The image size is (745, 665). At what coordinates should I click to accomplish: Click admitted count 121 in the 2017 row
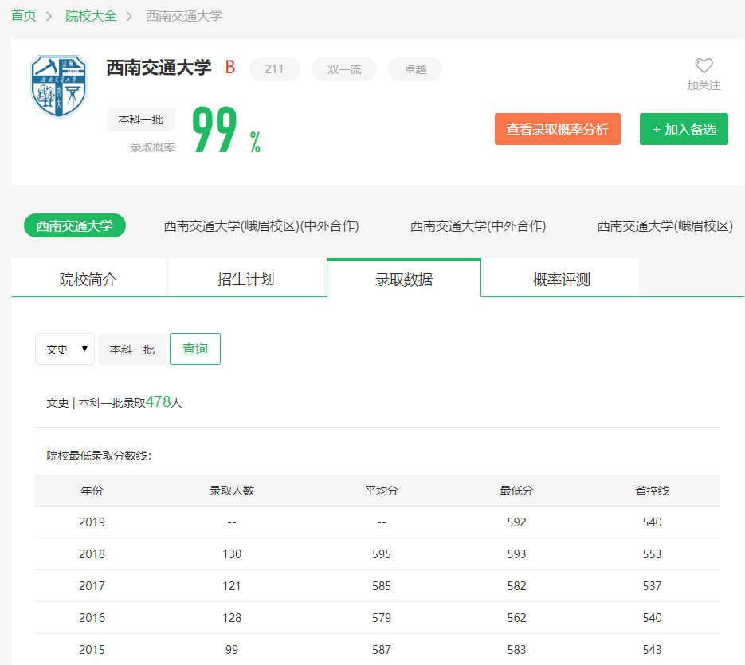[232, 586]
